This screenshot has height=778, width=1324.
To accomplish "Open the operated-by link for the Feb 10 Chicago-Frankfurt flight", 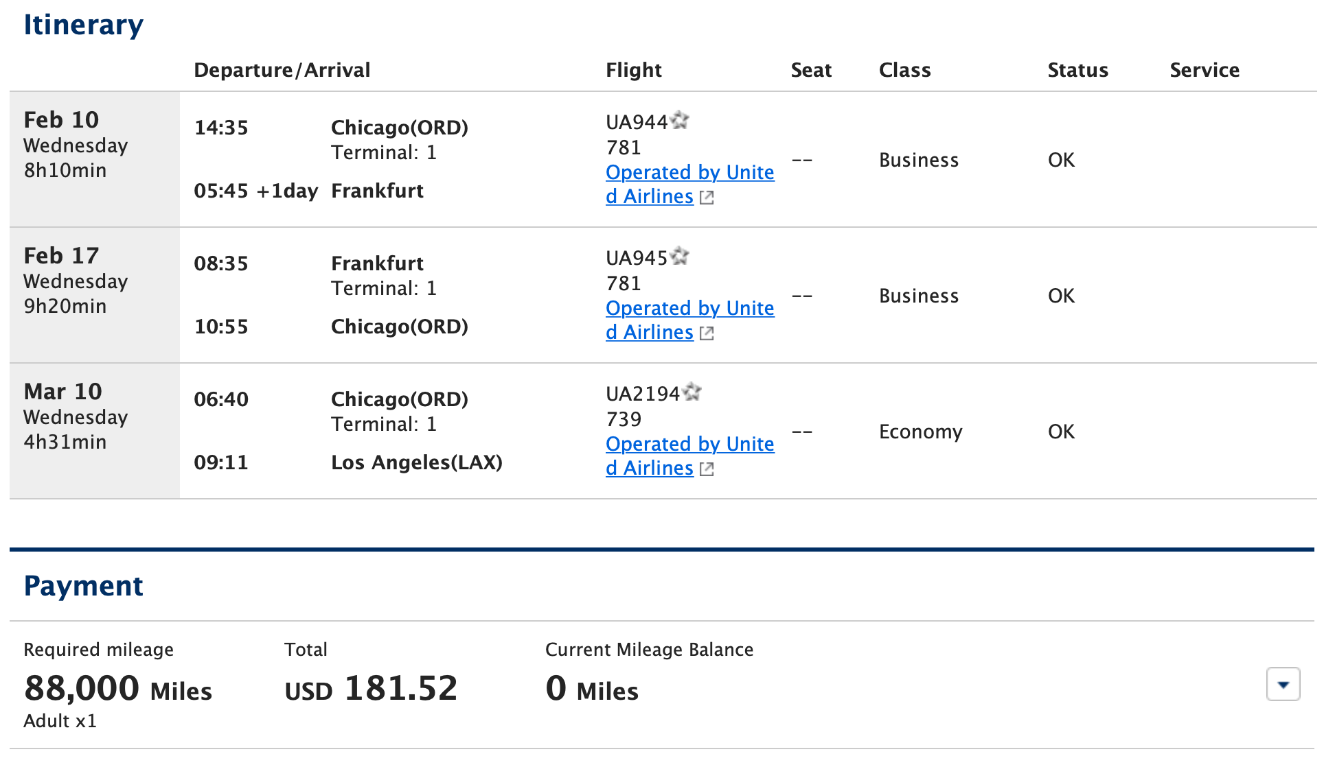I will click(689, 184).
